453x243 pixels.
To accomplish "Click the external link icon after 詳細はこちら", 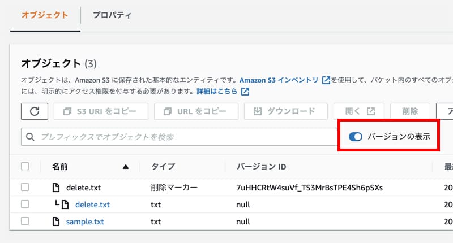I will click(x=245, y=92).
